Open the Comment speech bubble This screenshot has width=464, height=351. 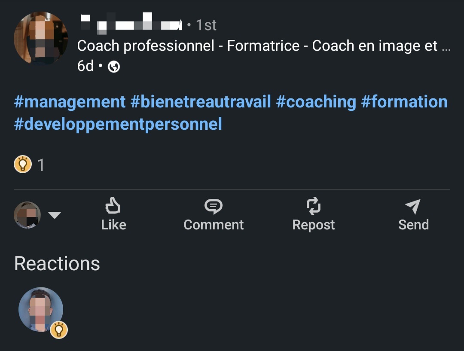[x=213, y=207]
